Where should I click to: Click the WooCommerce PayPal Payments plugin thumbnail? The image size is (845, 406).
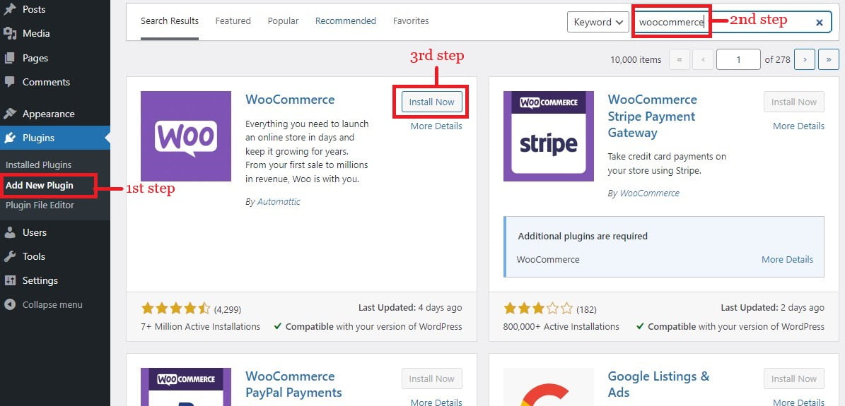pyautogui.click(x=186, y=387)
